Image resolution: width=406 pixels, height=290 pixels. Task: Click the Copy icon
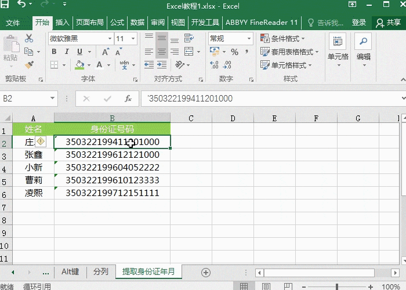(29, 52)
